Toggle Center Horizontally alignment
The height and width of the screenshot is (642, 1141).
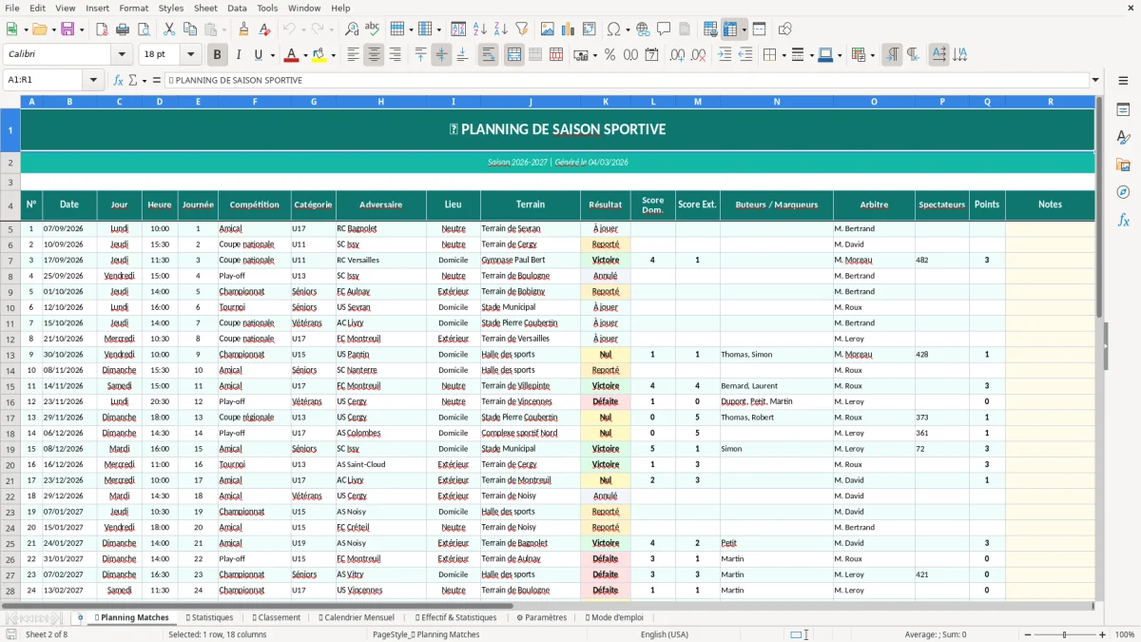(374, 55)
